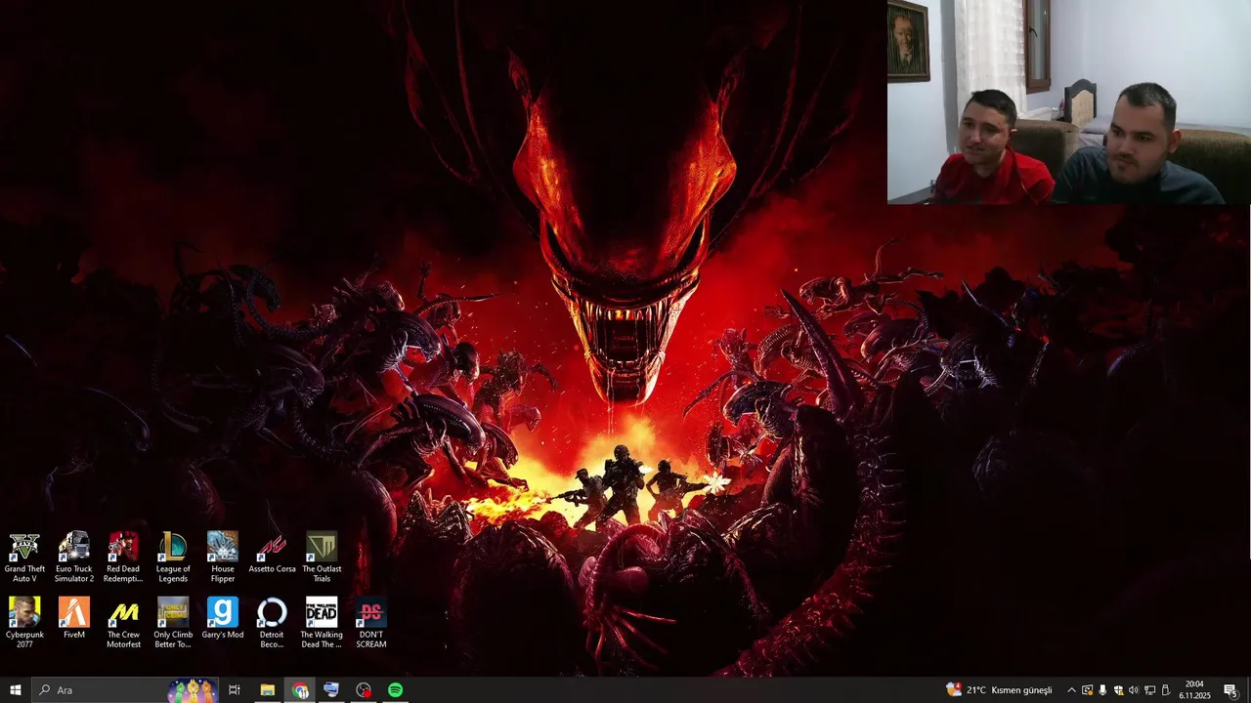
Task: Click the search highlights illustration
Action: click(x=193, y=690)
